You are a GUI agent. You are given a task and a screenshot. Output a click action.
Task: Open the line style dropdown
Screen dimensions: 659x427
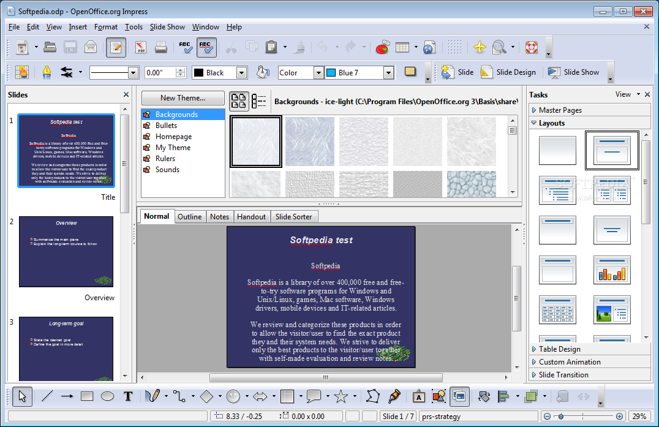134,73
